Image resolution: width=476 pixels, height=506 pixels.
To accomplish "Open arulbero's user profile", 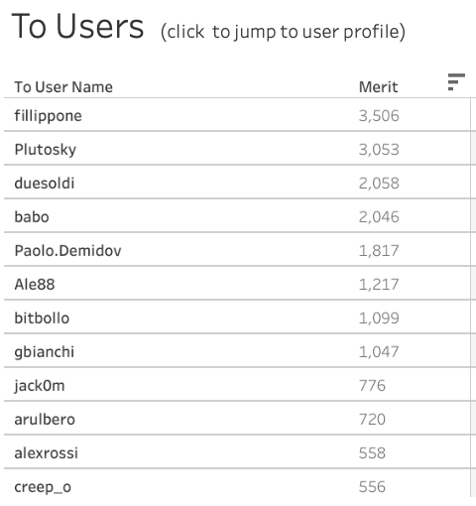I will (45, 420).
